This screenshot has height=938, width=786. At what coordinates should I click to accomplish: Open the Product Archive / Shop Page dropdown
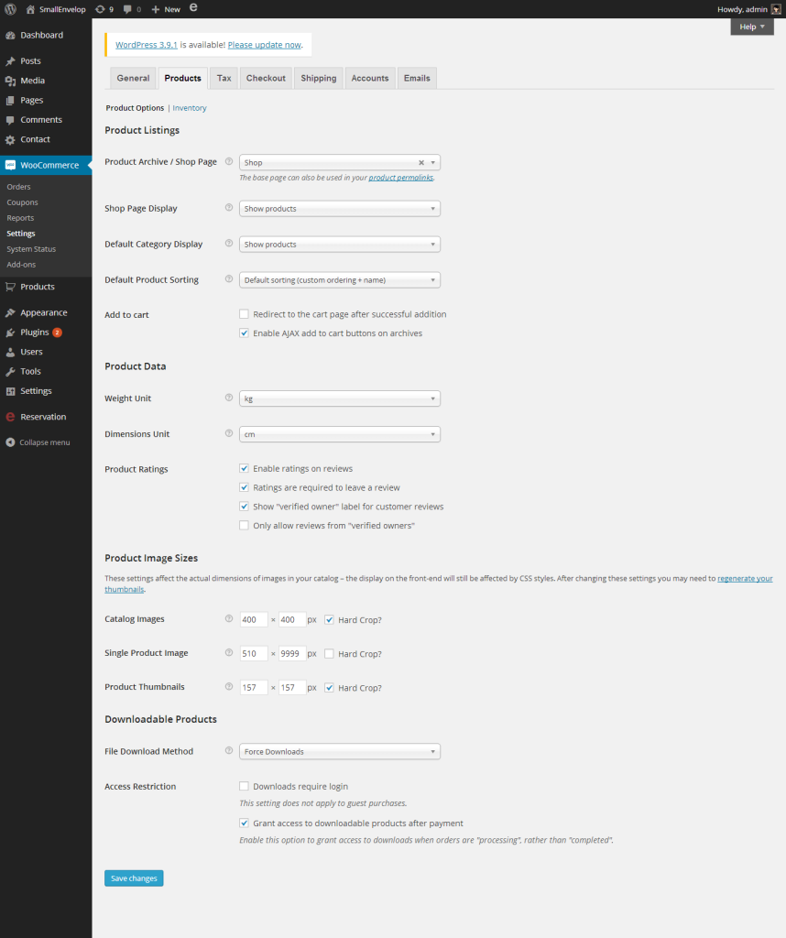pos(340,163)
